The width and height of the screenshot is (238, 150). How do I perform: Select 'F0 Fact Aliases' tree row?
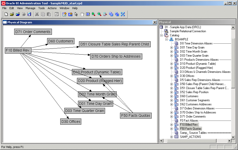coord(189,121)
